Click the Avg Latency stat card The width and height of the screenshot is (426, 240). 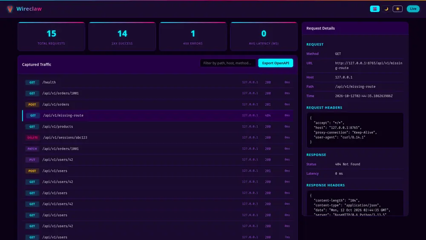point(264,37)
